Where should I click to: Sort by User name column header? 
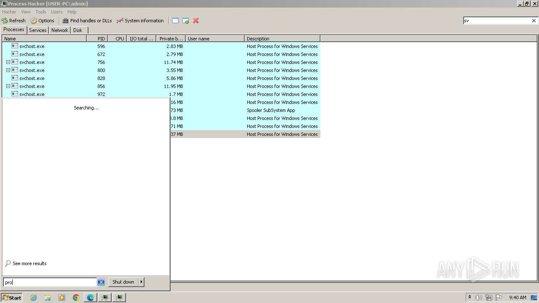215,39
